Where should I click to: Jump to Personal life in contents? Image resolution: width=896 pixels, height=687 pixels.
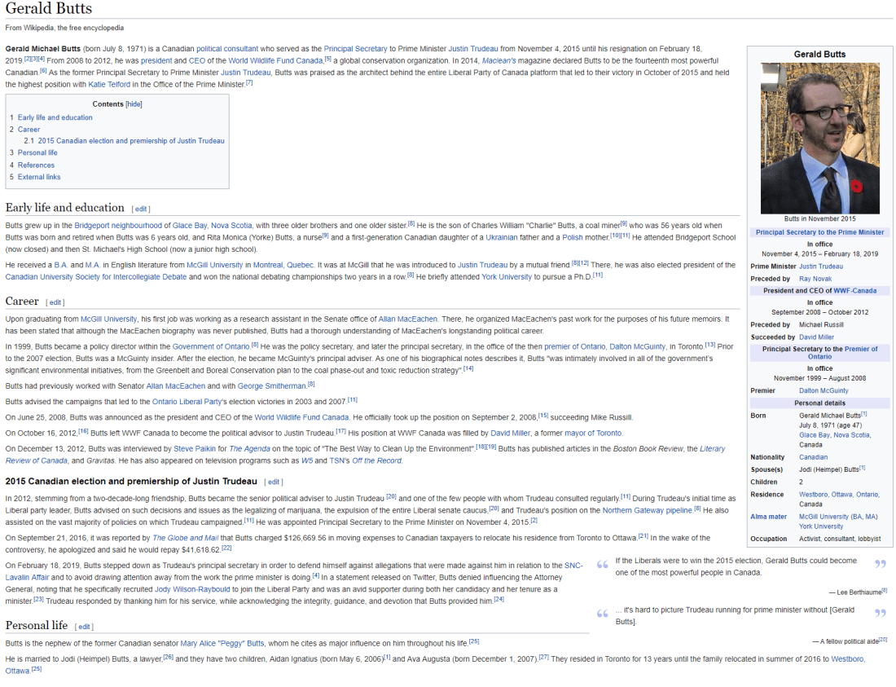pyautogui.click(x=37, y=152)
